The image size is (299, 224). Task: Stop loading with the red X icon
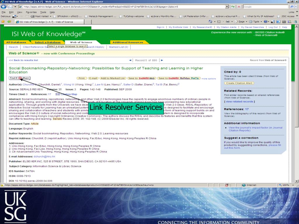[239, 7]
